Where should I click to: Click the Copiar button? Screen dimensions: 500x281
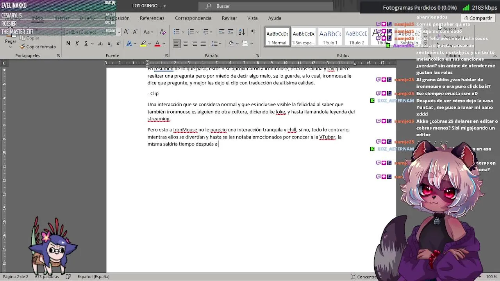click(30, 38)
